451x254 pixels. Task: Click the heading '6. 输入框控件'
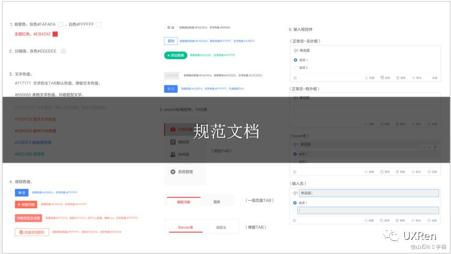click(x=300, y=29)
